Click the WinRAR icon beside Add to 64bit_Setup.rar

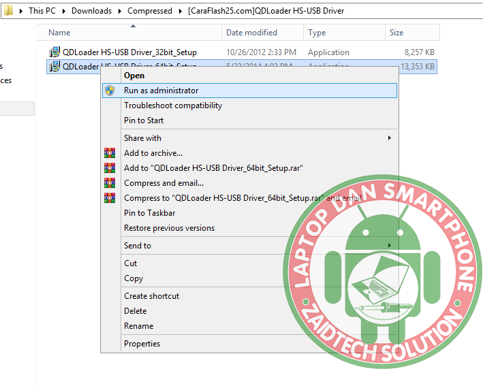pos(110,168)
